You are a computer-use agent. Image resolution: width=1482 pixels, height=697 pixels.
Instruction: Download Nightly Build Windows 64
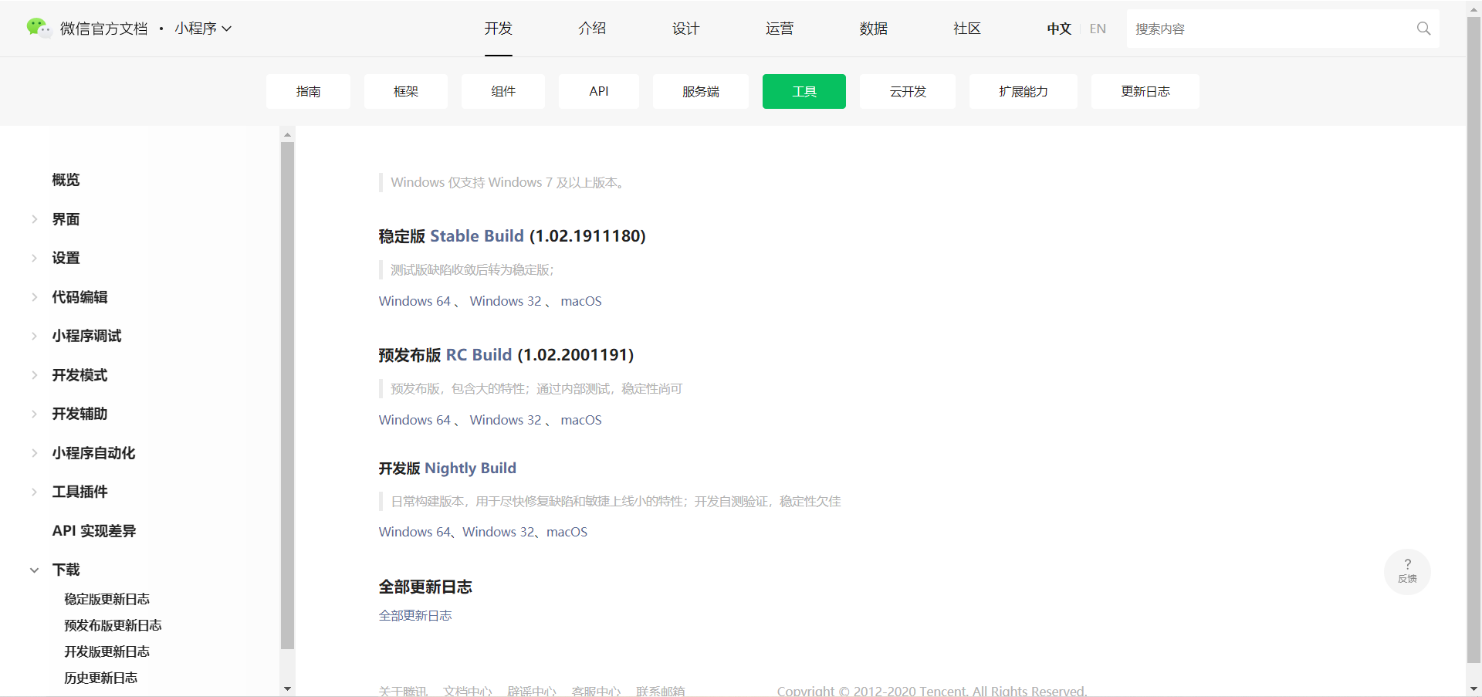(x=414, y=532)
